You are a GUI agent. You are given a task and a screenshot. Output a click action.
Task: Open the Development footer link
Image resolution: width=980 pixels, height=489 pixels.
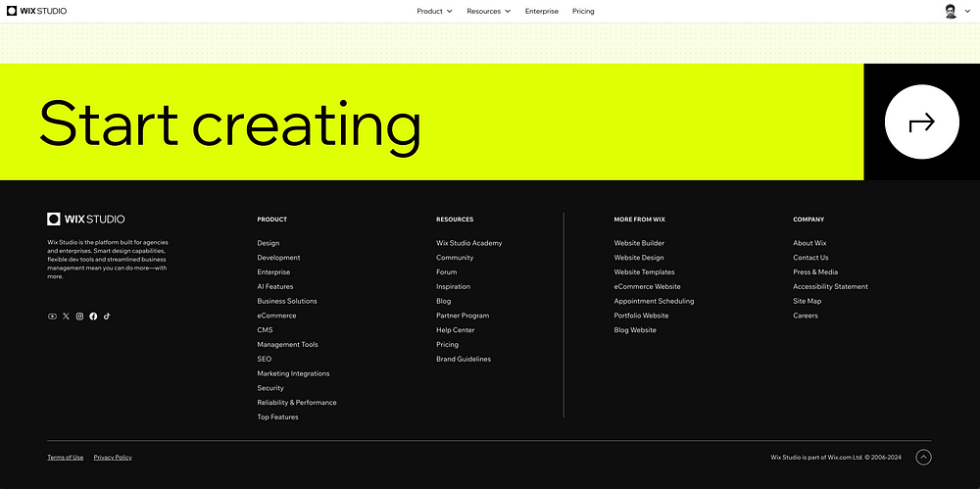(278, 258)
